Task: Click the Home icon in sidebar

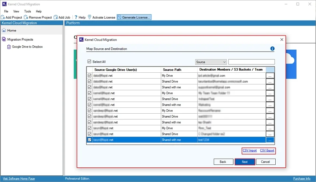Action: click(4, 30)
